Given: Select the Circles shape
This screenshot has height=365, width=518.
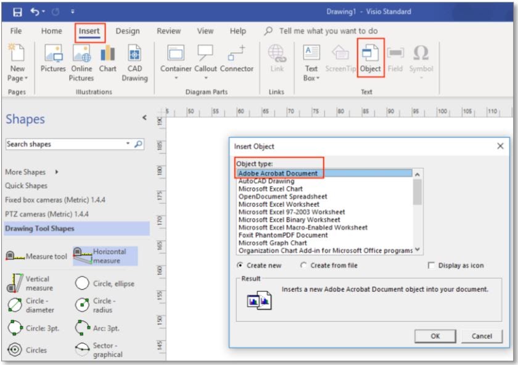Looking at the screenshot, I should pyautogui.click(x=27, y=350).
